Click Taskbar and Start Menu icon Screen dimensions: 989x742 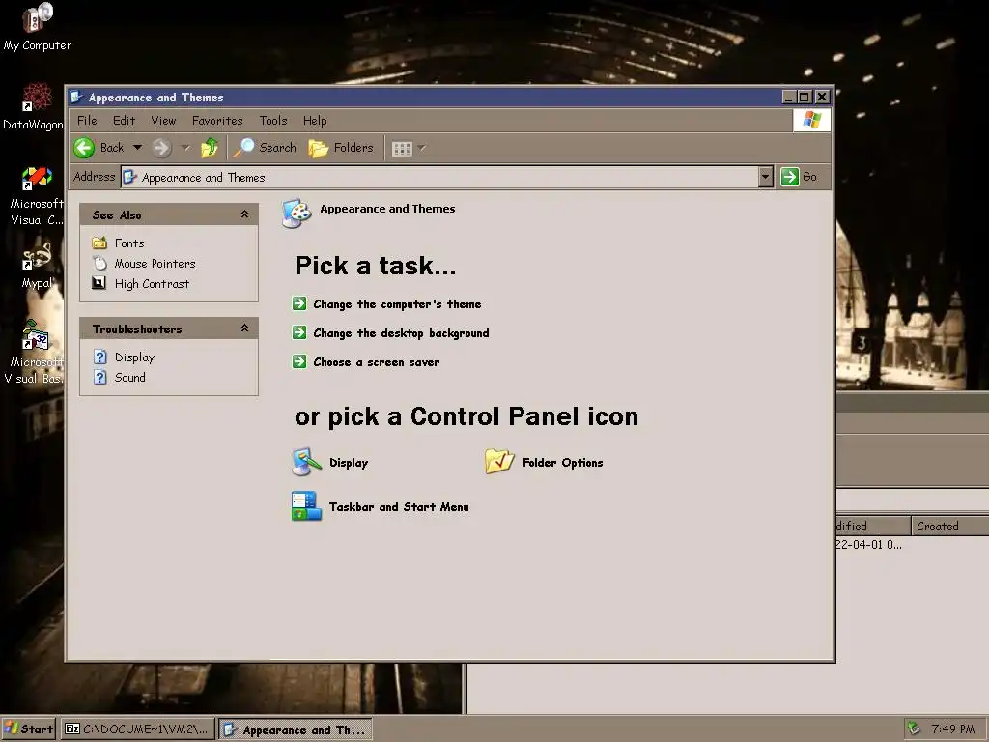coord(306,506)
